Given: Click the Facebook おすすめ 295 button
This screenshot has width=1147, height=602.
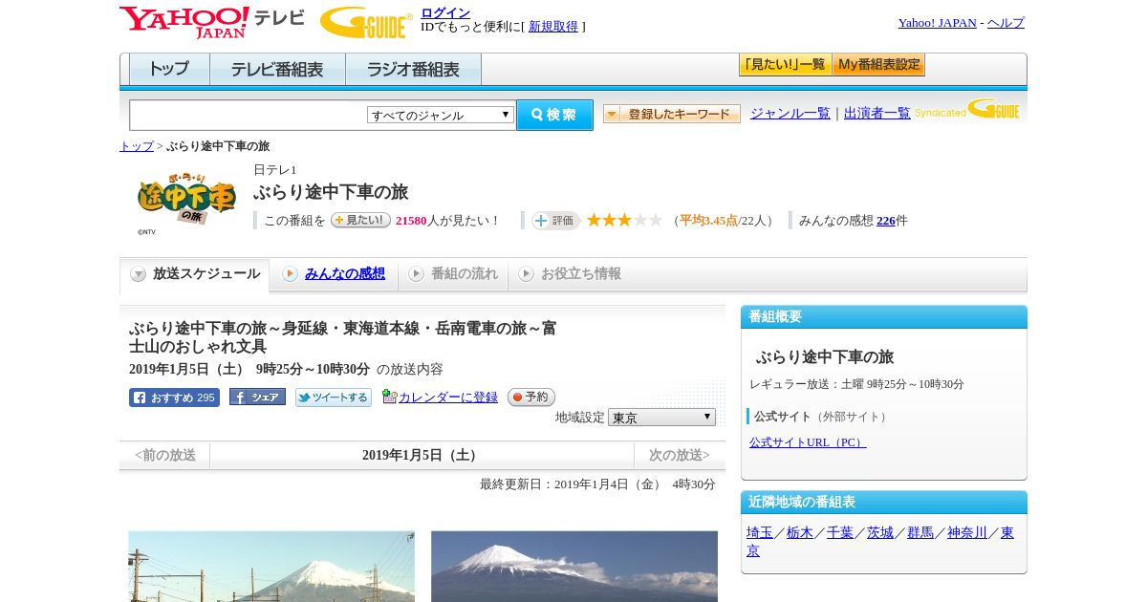Looking at the screenshot, I should click(174, 398).
